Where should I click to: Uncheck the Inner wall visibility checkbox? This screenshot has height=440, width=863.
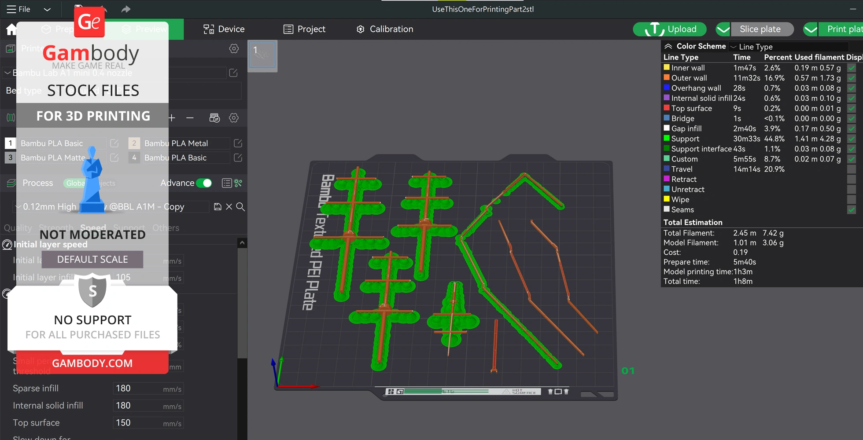[852, 68]
